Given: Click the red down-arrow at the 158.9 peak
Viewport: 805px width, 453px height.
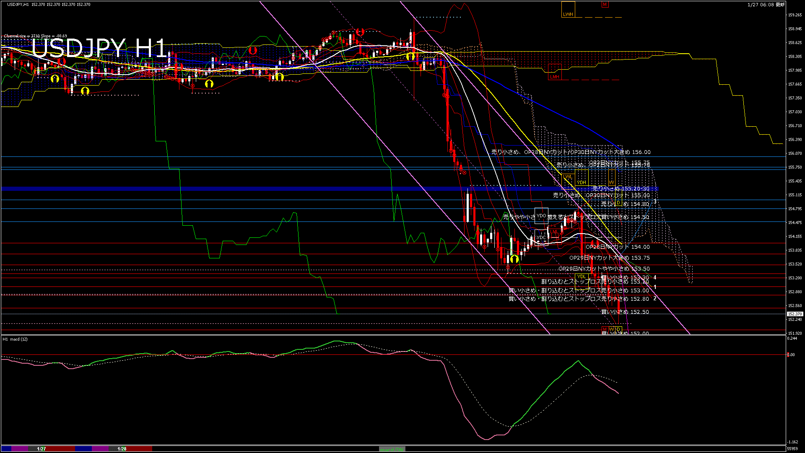Looking at the screenshot, I should tap(359, 32).
